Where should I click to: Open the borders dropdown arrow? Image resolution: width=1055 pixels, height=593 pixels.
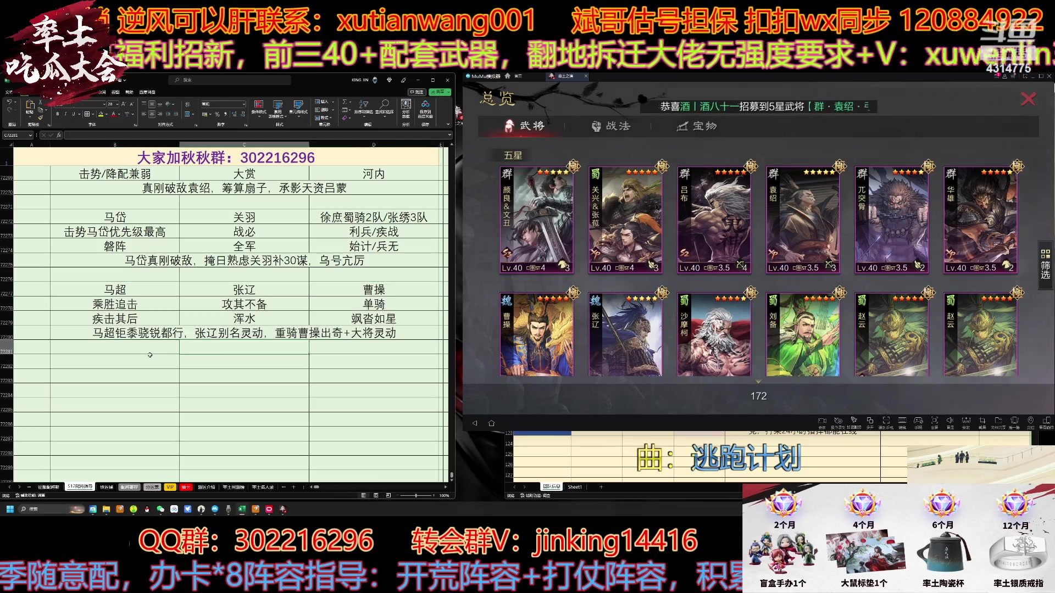pos(93,114)
